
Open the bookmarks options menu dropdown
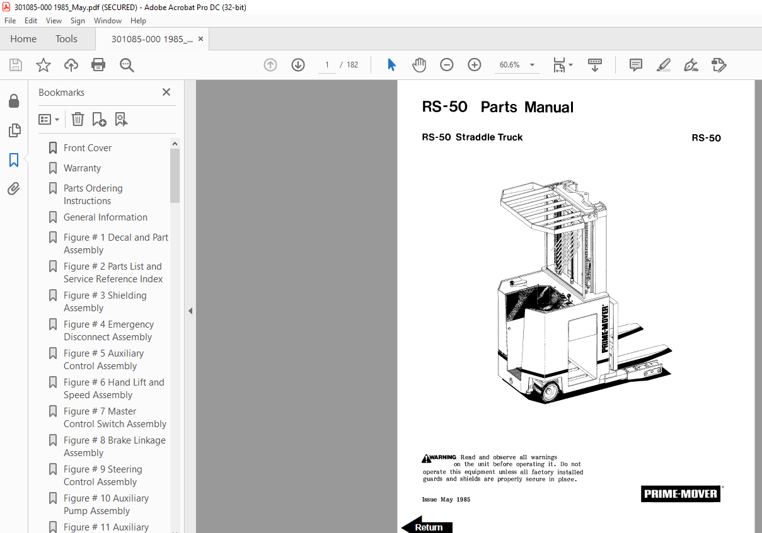pyautogui.click(x=49, y=119)
